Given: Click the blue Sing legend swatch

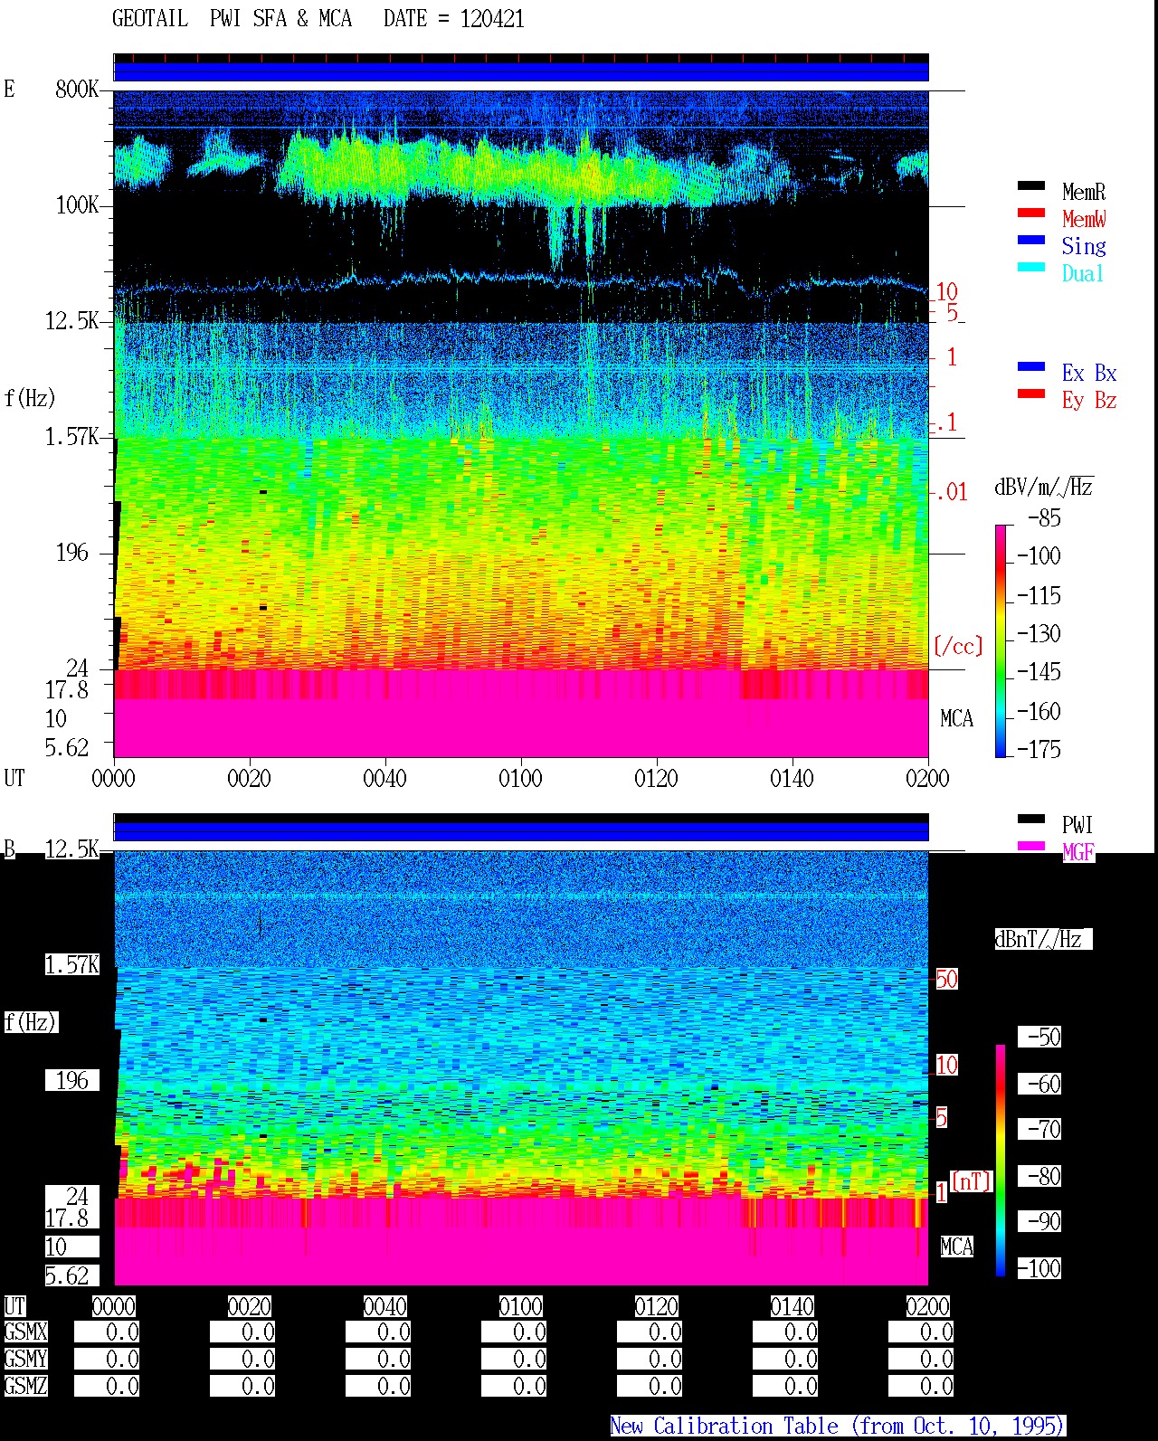Looking at the screenshot, I should point(1031,241).
